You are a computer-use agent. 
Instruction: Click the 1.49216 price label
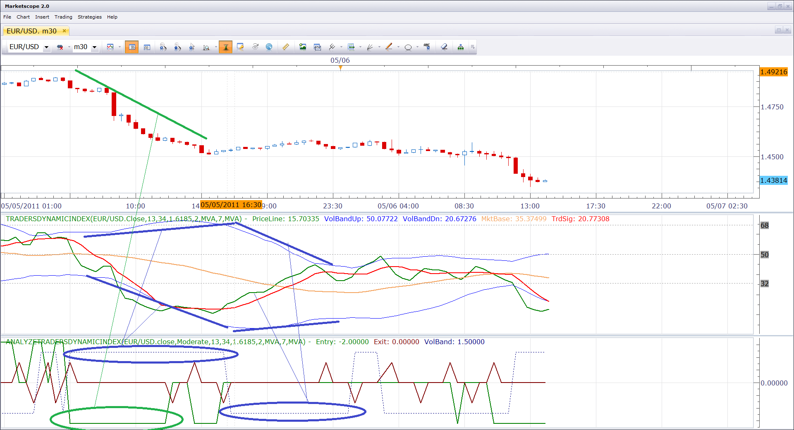774,72
